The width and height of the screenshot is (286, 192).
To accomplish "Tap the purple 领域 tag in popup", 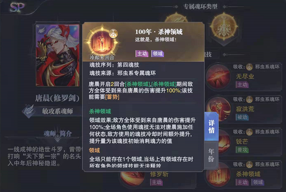I will [x=158, y=54].
